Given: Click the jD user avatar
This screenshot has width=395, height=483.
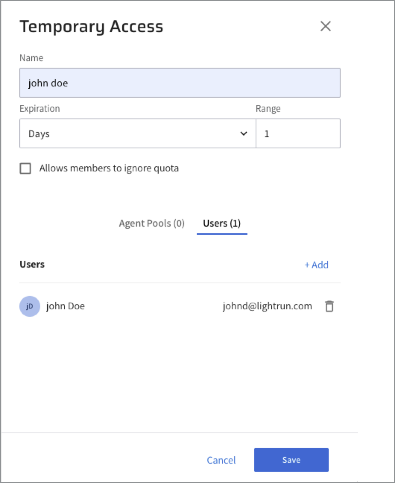Looking at the screenshot, I should (x=29, y=306).
